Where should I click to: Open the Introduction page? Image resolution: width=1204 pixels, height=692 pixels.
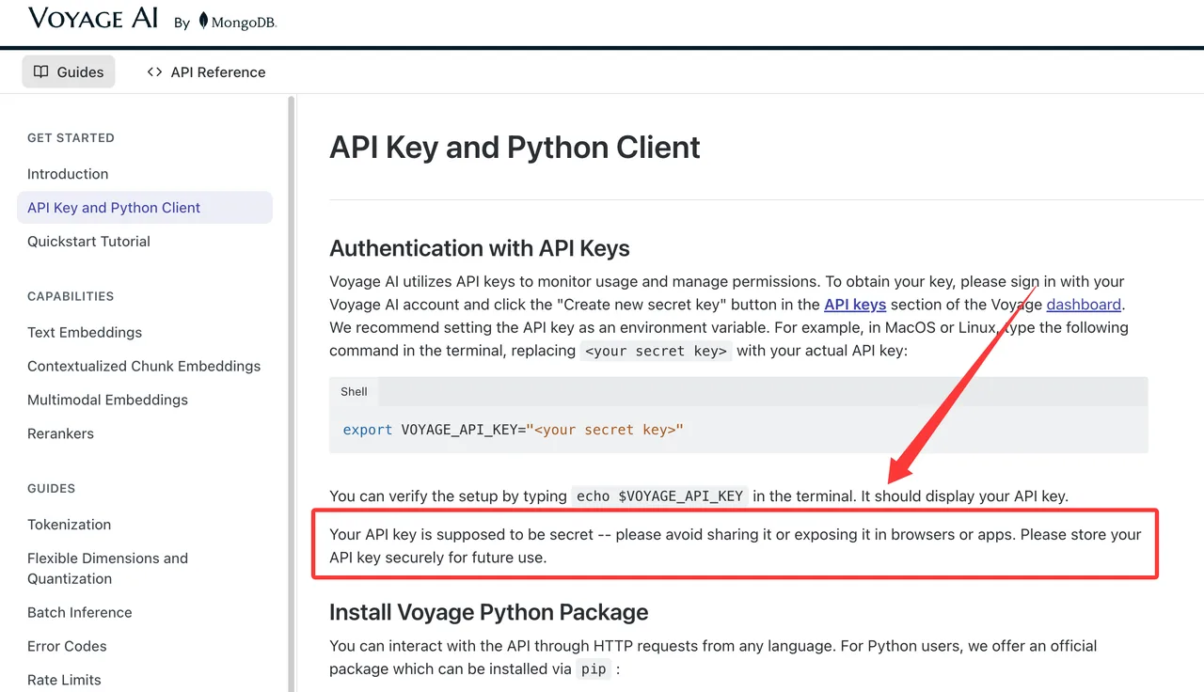click(68, 174)
